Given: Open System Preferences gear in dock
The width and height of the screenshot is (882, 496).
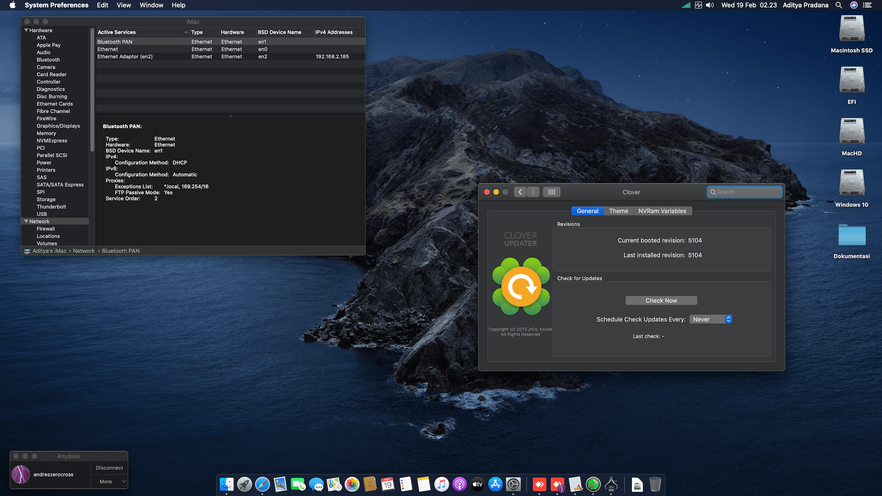Looking at the screenshot, I should (513, 485).
